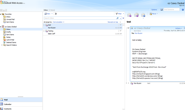Switch to Mail module
185x110 pixels.
(21, 100)
